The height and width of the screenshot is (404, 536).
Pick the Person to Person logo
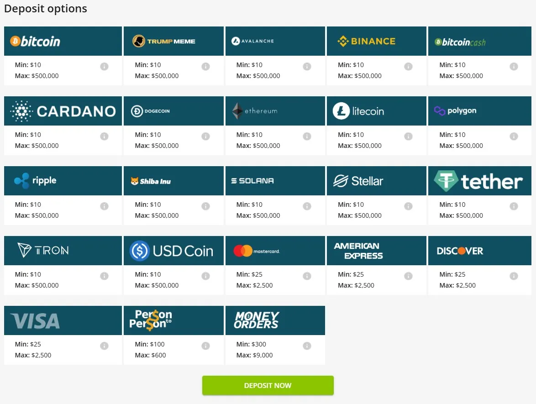pyautogui.click(x=150, y=320)
